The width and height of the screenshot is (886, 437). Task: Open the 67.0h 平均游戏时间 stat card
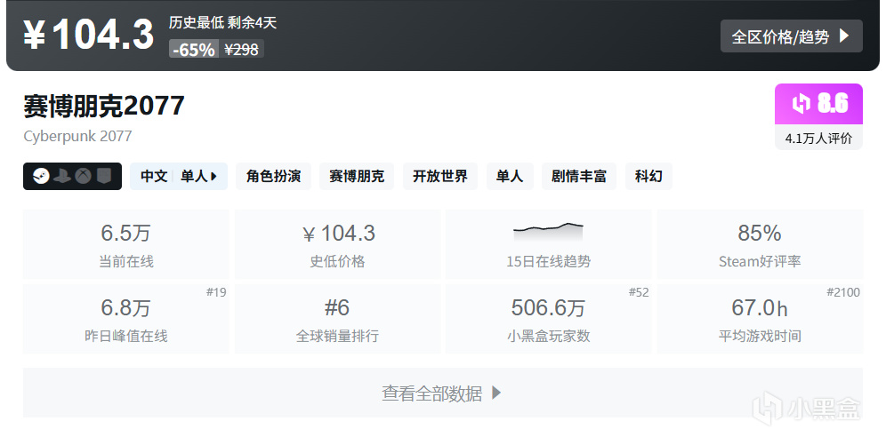tap(760, 319)
